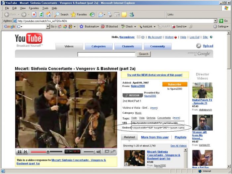Screen dimensions: 232x174
Task: Click the Google toolbar Bookmarks star
Action: 82,27
